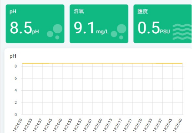Image resolution: width=193 pixels, height=133 pixels.
Task: Select the 14:25:01 time axis label
Action: click(x=87, y=125)
